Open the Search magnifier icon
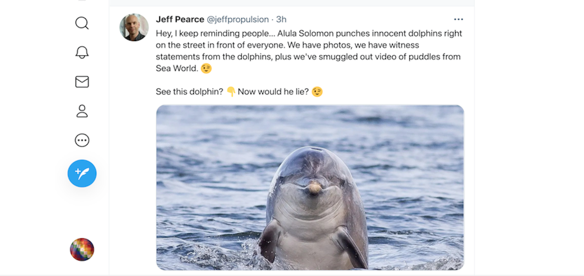Screen dimensions: 584x276 coord(82,23)
